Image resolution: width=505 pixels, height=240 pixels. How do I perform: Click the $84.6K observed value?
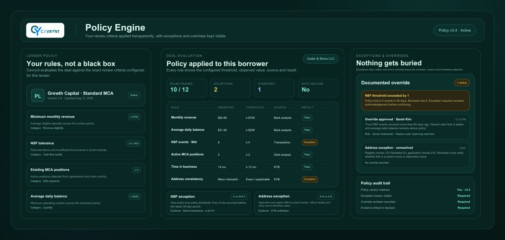click(223, 118)
